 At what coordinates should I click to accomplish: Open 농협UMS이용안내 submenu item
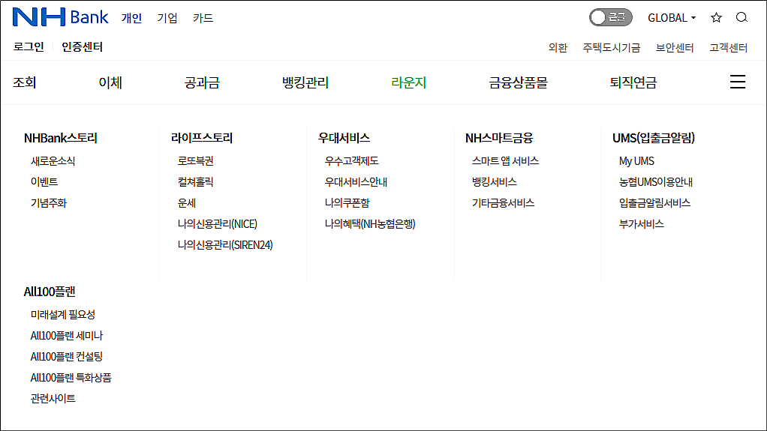(655, 182)
